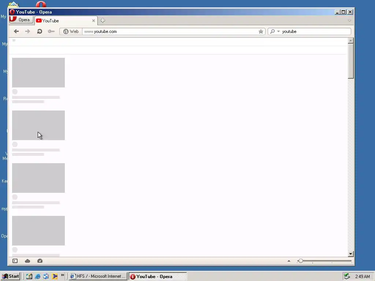Bookmark page with the star icon
This screenshot has height=281, width=375.
tap(261, 31)
